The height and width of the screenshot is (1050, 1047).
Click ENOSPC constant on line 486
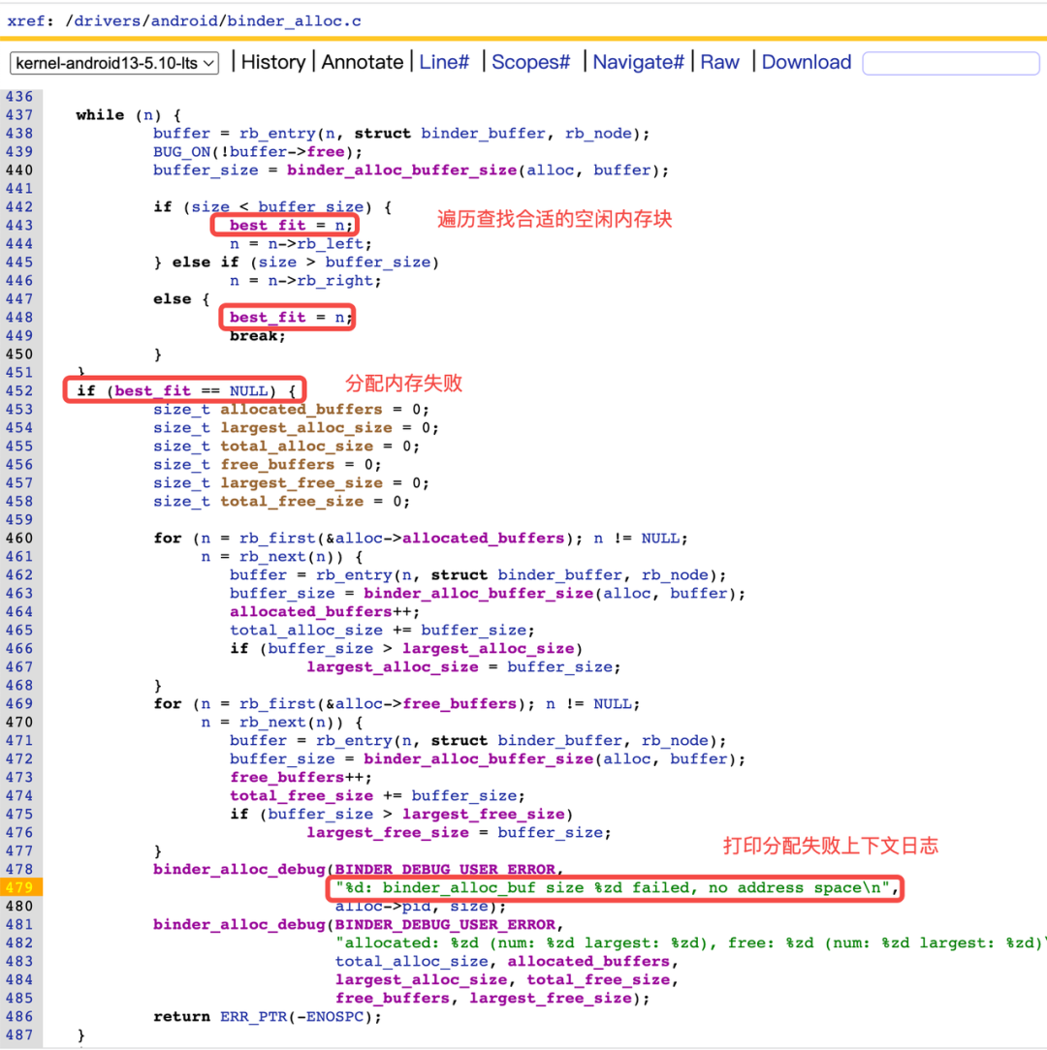[x=335, y=1016]
